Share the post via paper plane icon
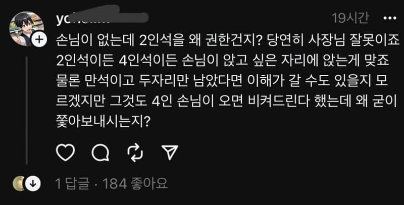This screenshot has width=404, height=205. [170, 152]
